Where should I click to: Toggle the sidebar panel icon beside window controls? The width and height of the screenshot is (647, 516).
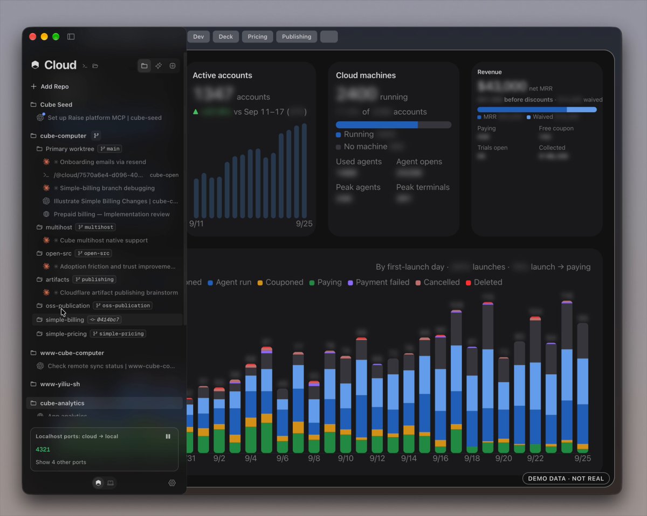(71, 37)
